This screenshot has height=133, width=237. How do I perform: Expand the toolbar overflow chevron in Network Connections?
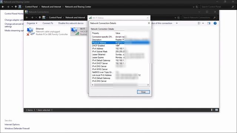[177, 23]
